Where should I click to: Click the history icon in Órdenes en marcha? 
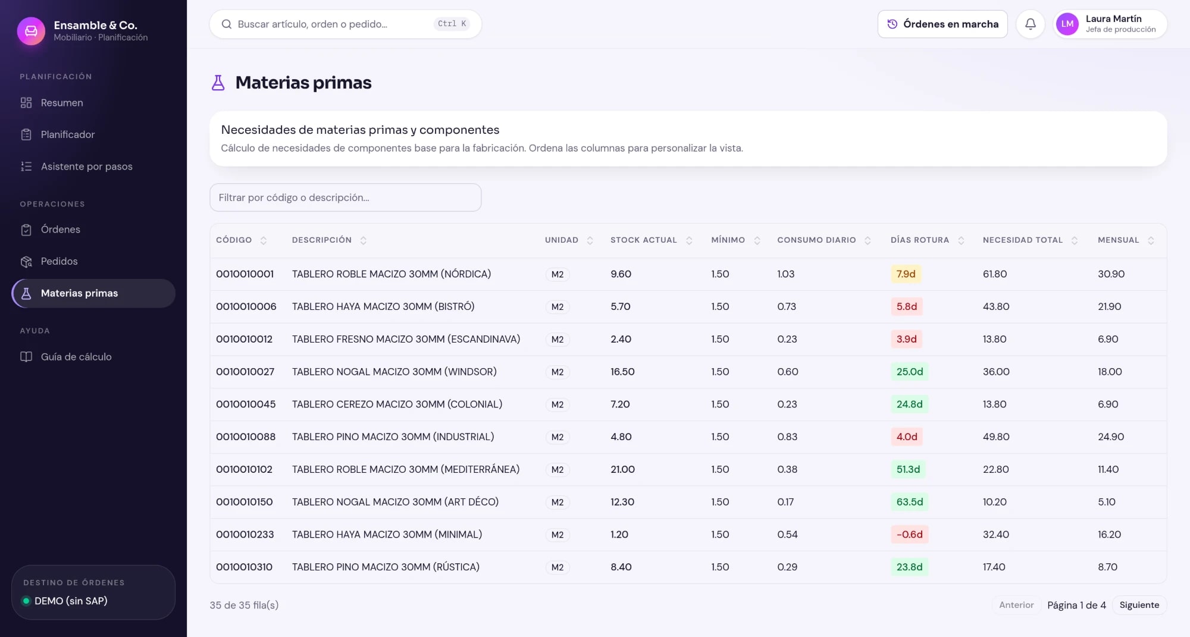pyautogui.click(x=892, y=24)
